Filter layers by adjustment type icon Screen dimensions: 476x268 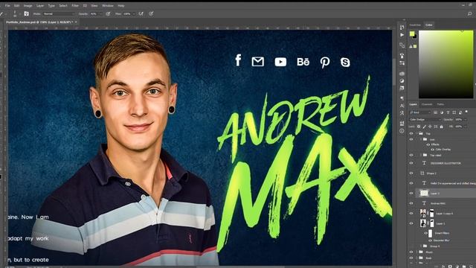[x=442, y=112]
